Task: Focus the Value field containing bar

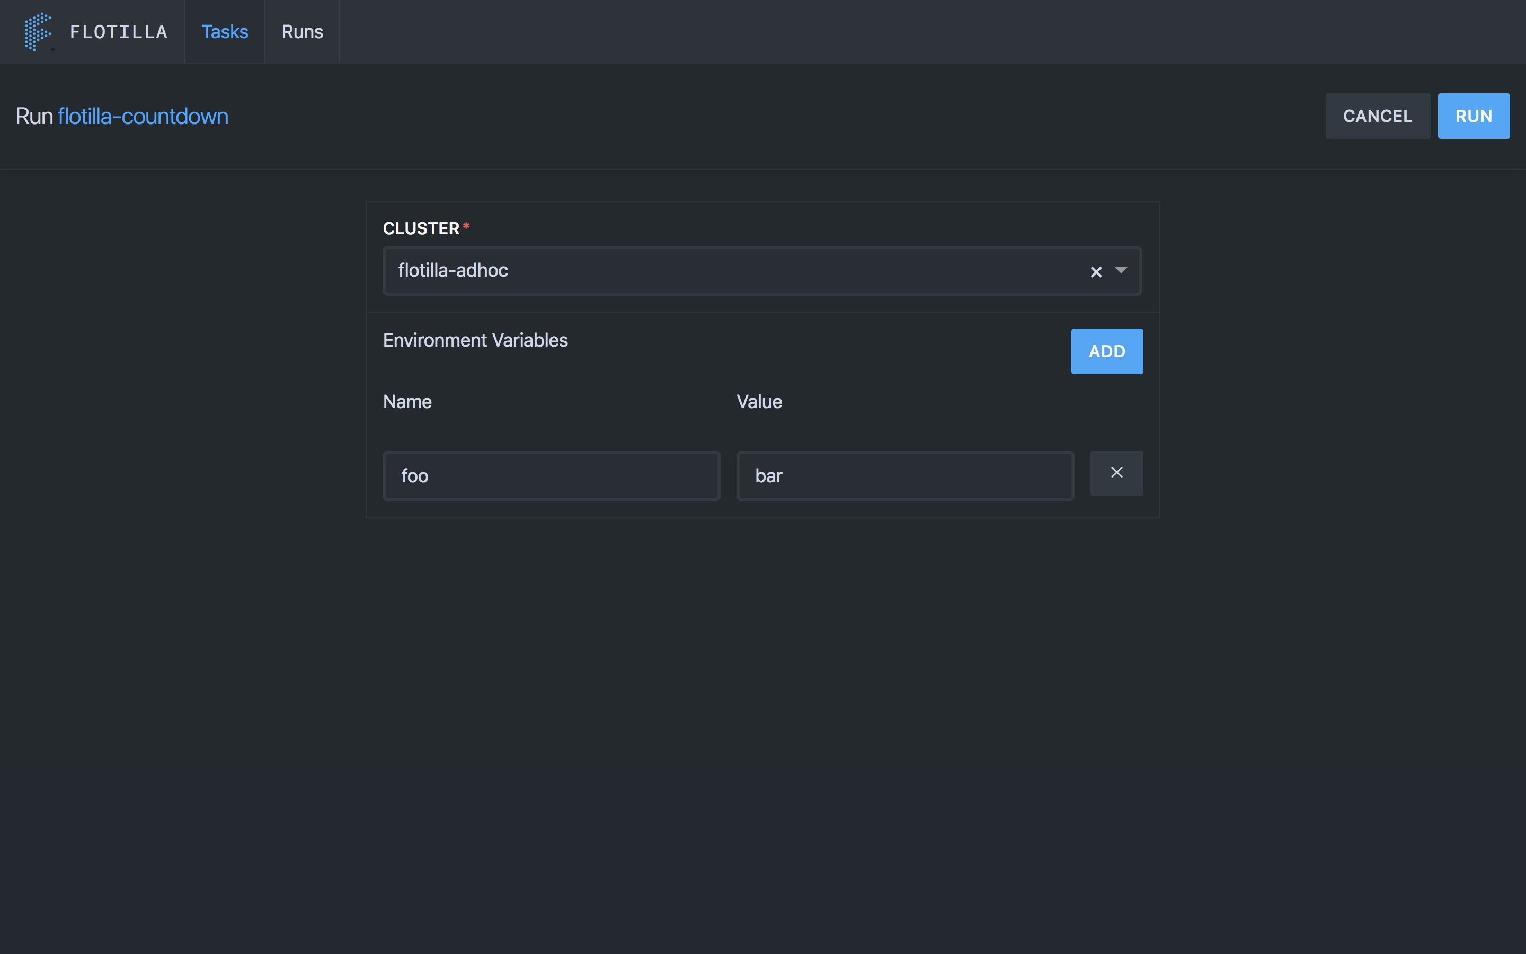Action: point(905,476)
